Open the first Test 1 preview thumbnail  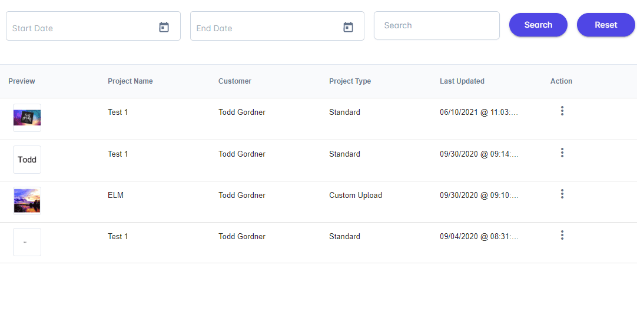click(x=27, y=118)
